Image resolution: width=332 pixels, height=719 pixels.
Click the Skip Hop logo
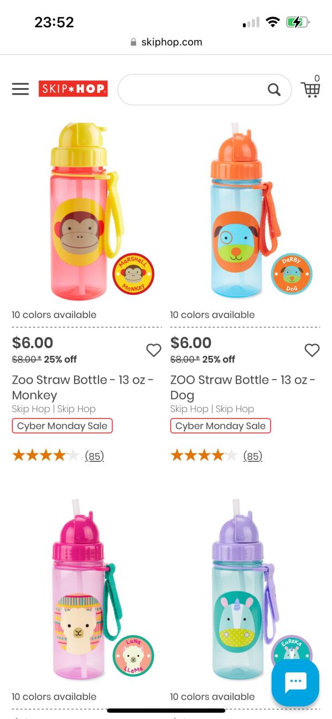[x=73, y=89]
